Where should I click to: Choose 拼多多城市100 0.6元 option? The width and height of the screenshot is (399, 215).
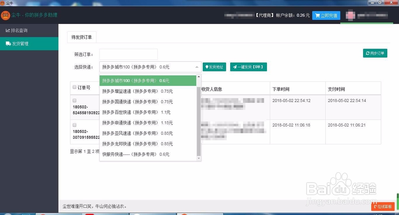tap(148, 81)
